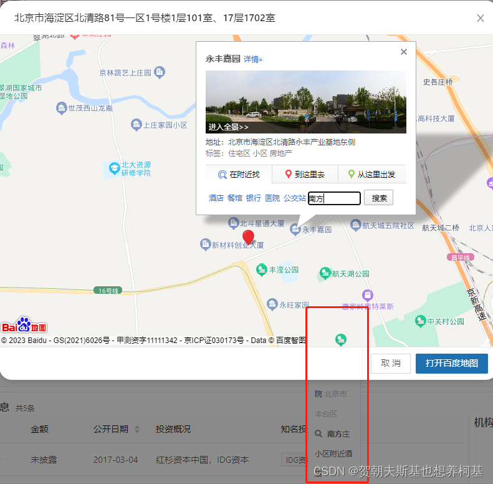
Task: Click the 红杉资本中国，IDG资本 cell
Action: pos(202,460)
